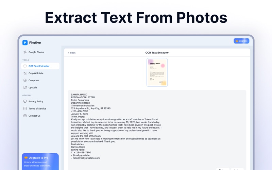
Task: Click the 'hello@reallygreatsite.com' email line
Action: point(85,158)
